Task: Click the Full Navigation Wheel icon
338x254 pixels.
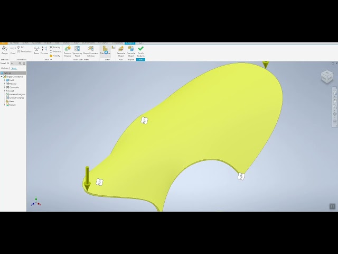Action: coord(335,93)
